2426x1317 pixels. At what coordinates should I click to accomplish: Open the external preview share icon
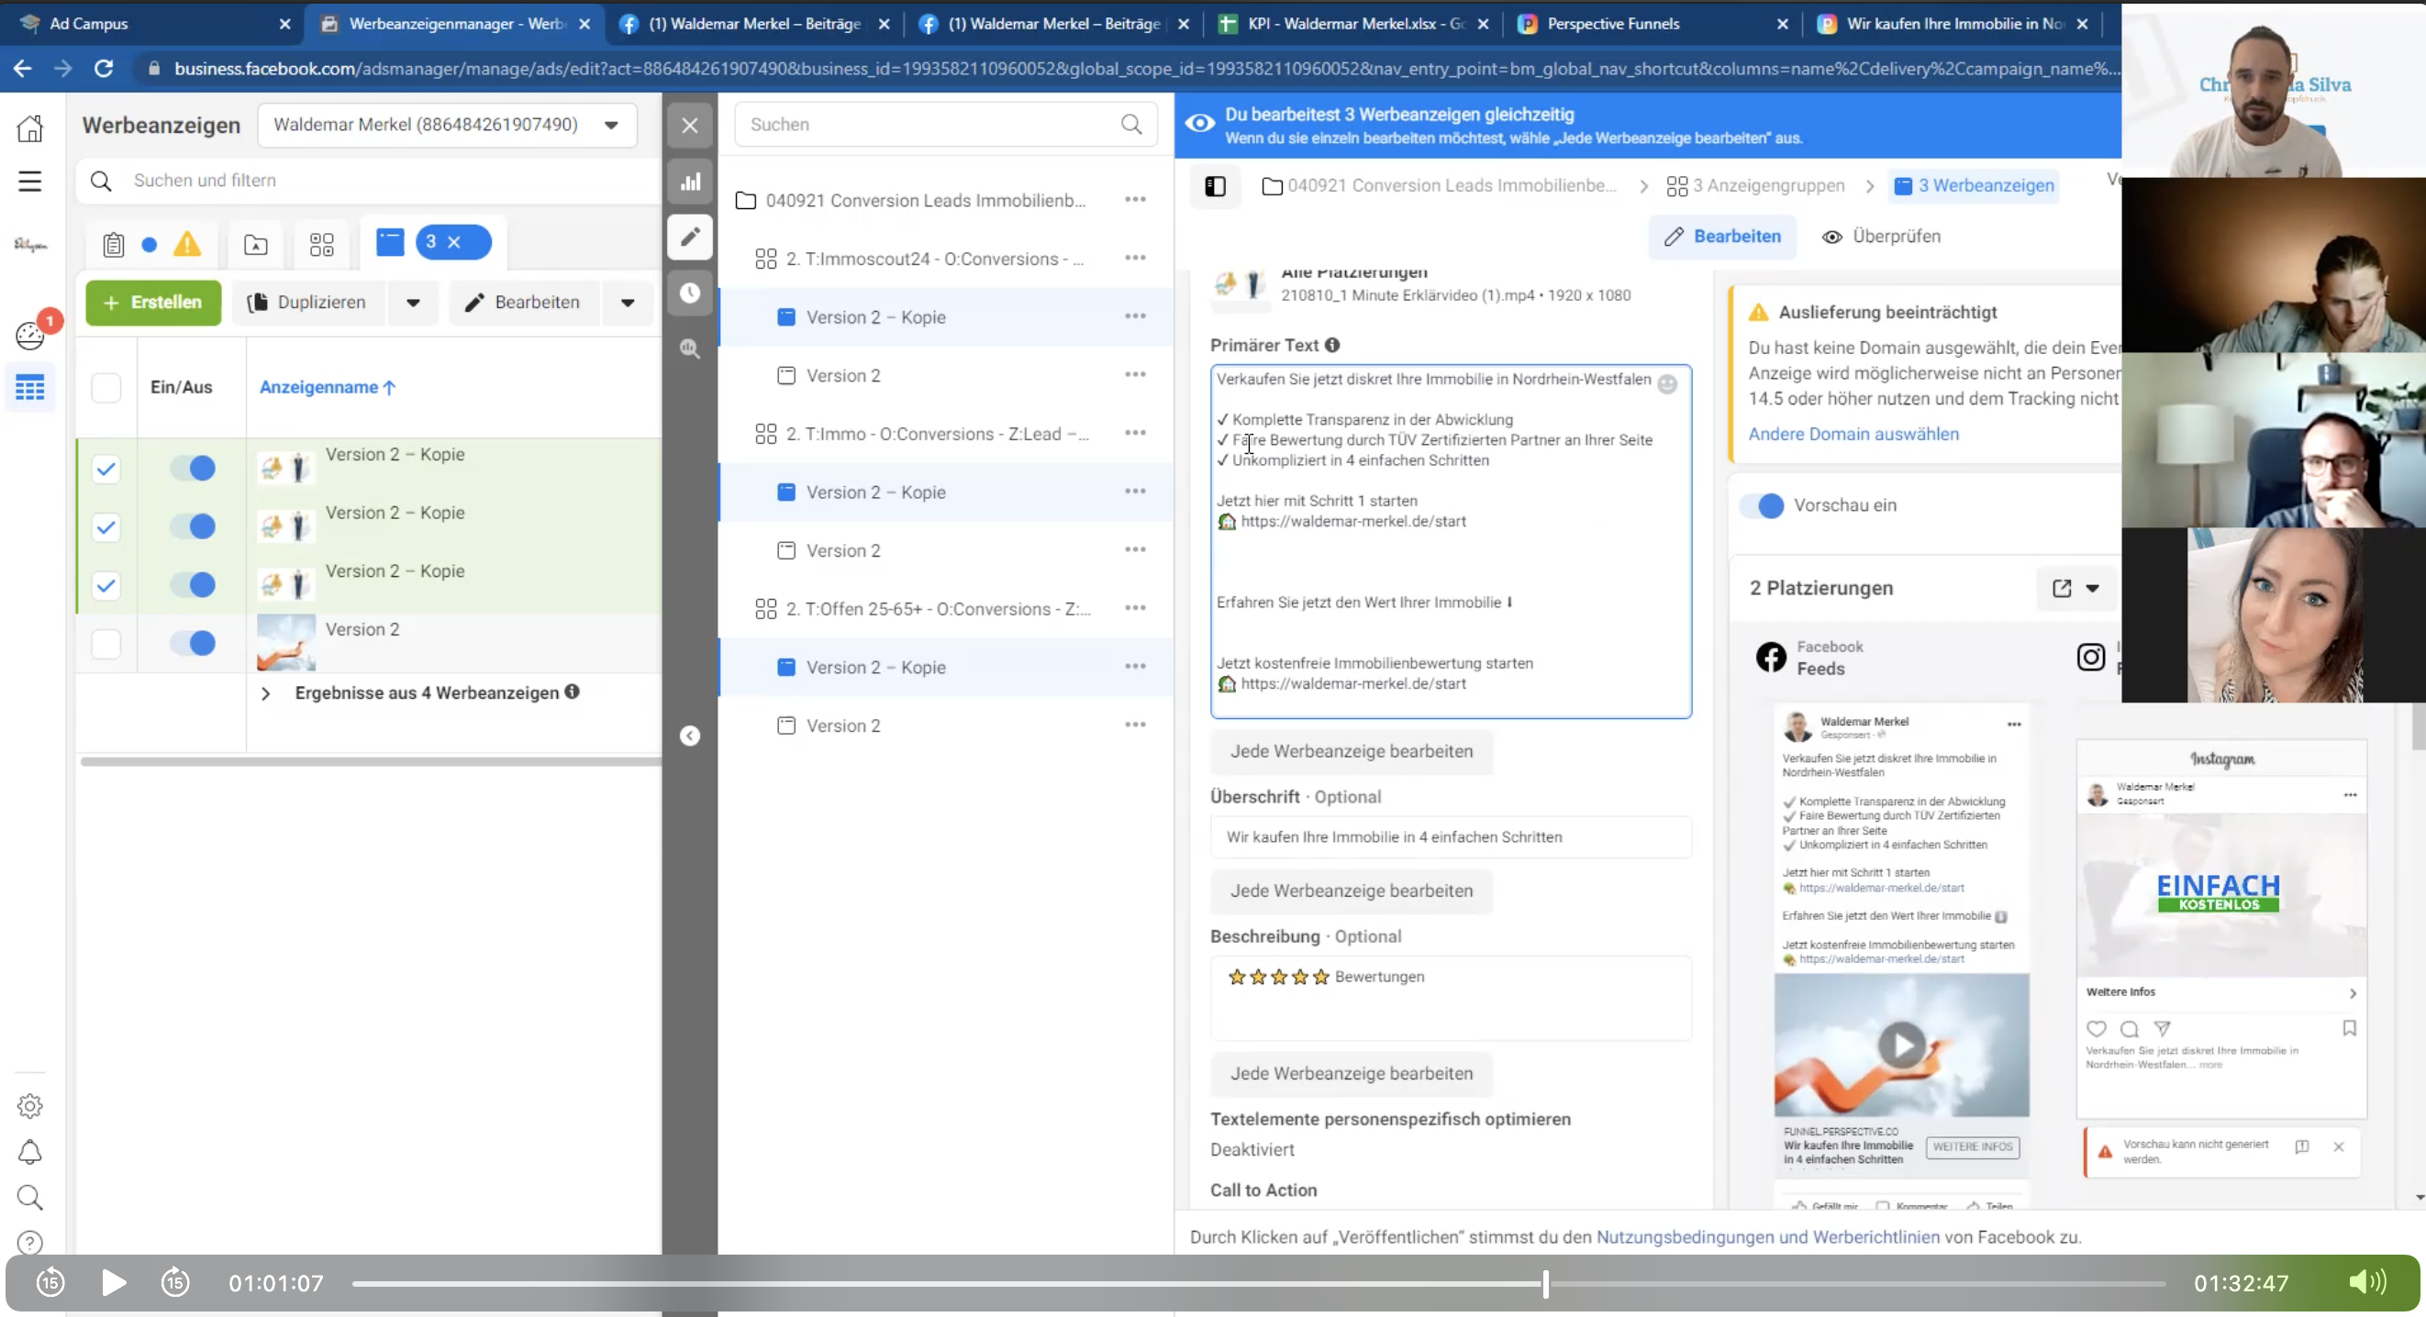tap(2062, 589)
